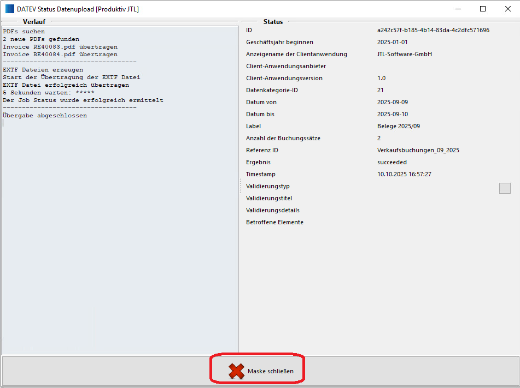Viewport: 520px width, 388px height.
Task: Click the Ergebnis value 'succeeded'
Action: coord(392,162)
